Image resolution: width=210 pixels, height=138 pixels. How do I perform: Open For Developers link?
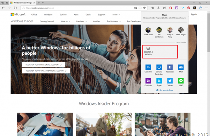tap(134, 21)
